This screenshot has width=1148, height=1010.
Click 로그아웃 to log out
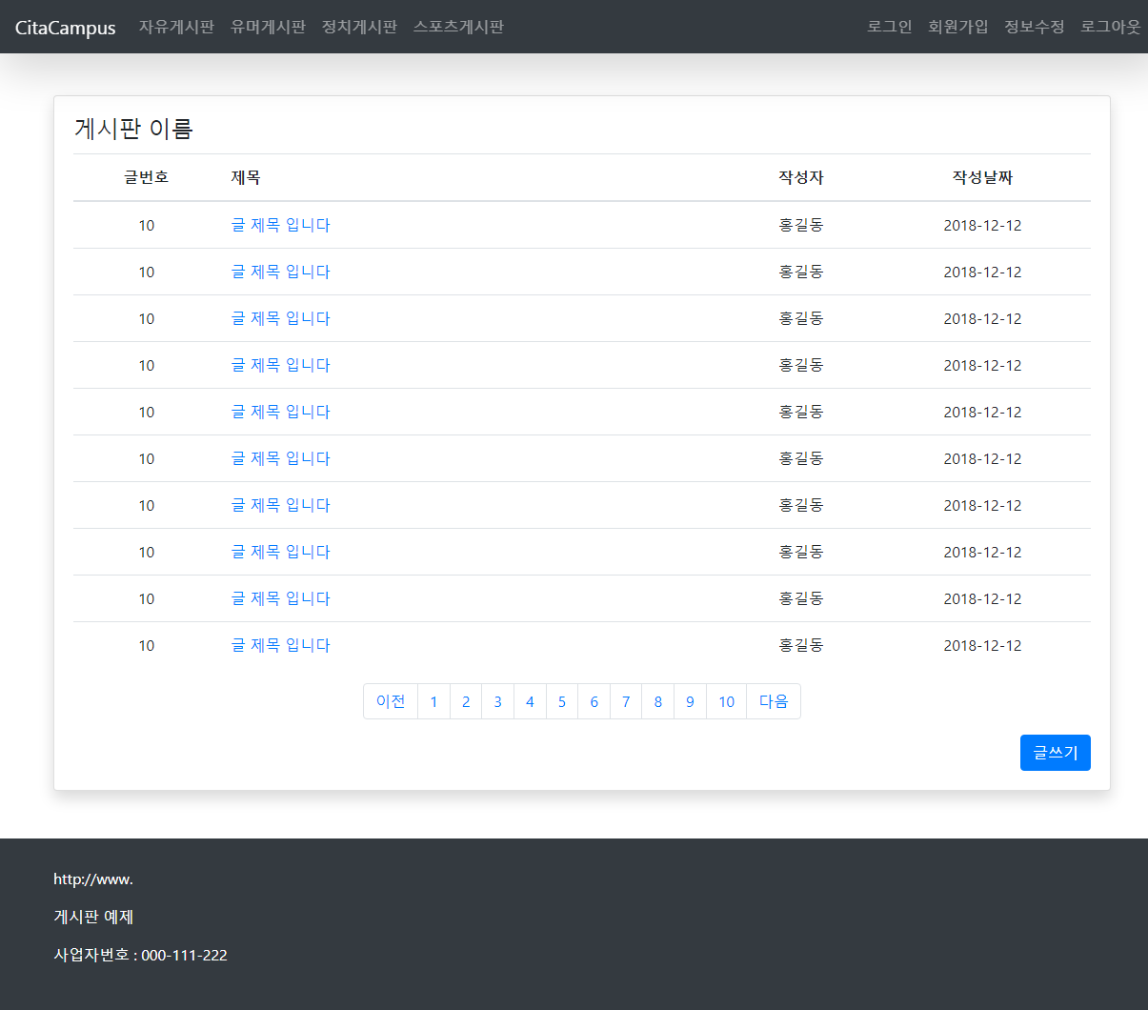click(1110, 27)
